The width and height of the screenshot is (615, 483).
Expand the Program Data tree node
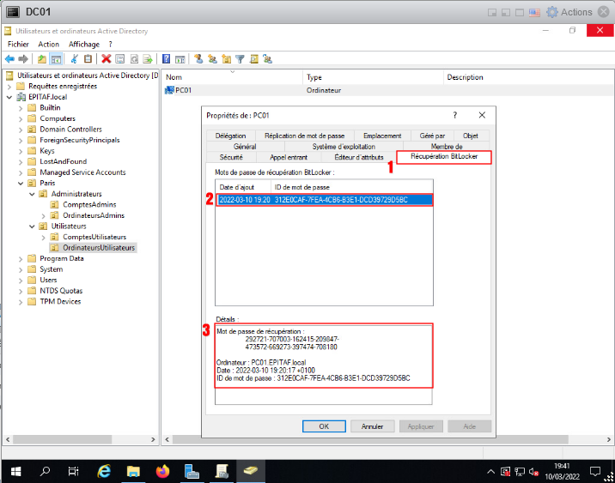pyautogui.click(x=21, y=258)
